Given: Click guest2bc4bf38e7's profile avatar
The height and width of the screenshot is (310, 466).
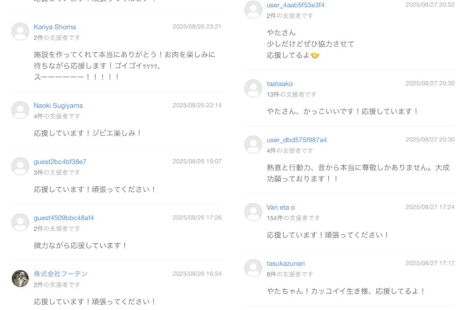Looking at the screenshot, I should [x=20, y=166].
